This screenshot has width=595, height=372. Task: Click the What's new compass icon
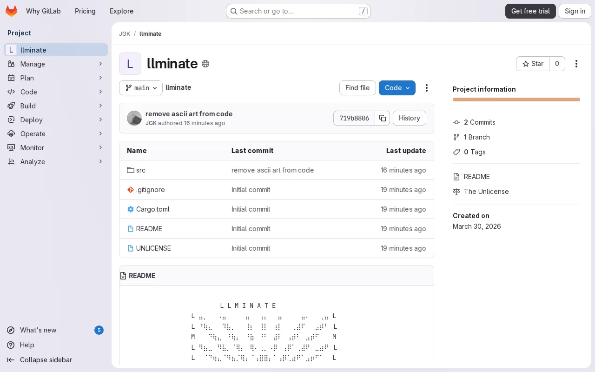[11, 330]
